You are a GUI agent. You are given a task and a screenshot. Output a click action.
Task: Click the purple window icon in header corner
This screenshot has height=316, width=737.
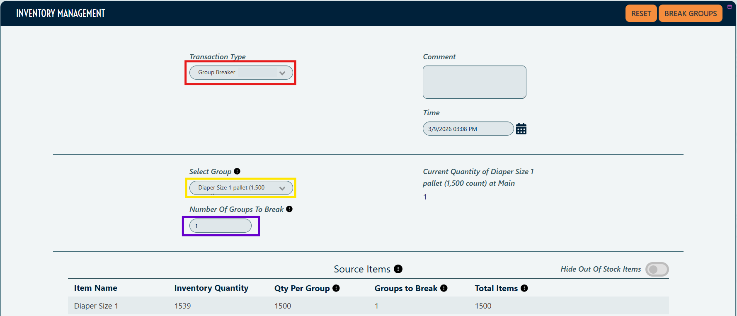730,7
